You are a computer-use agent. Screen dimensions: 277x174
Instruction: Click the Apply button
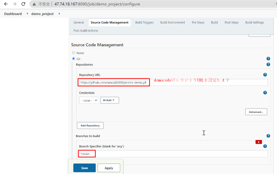coord(109,168)
